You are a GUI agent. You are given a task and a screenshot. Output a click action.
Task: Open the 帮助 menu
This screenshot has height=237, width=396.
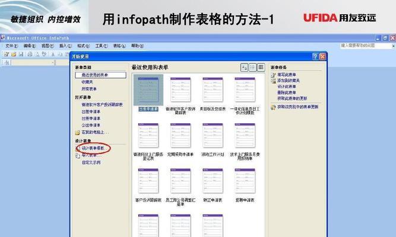[x=137, y=46]
